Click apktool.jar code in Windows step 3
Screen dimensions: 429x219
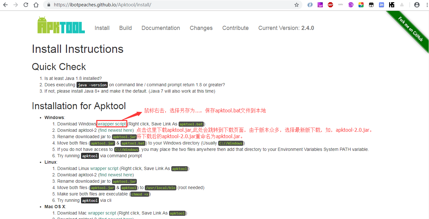click(x=124, y=137)
